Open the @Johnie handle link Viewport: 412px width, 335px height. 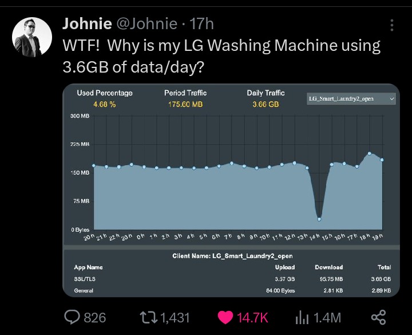point(147,24)
